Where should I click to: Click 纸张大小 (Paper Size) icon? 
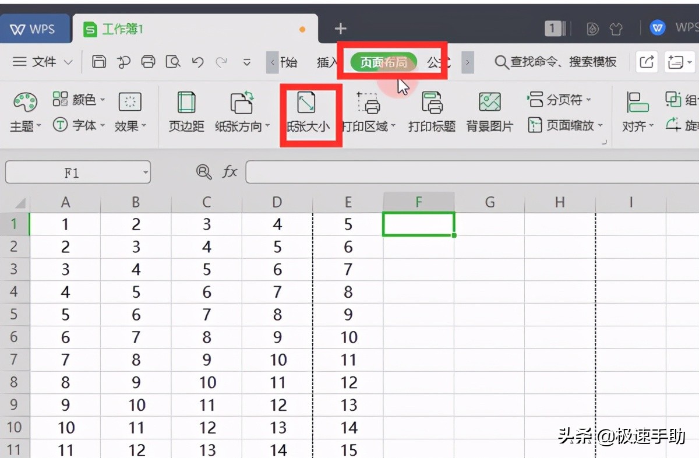306,103
